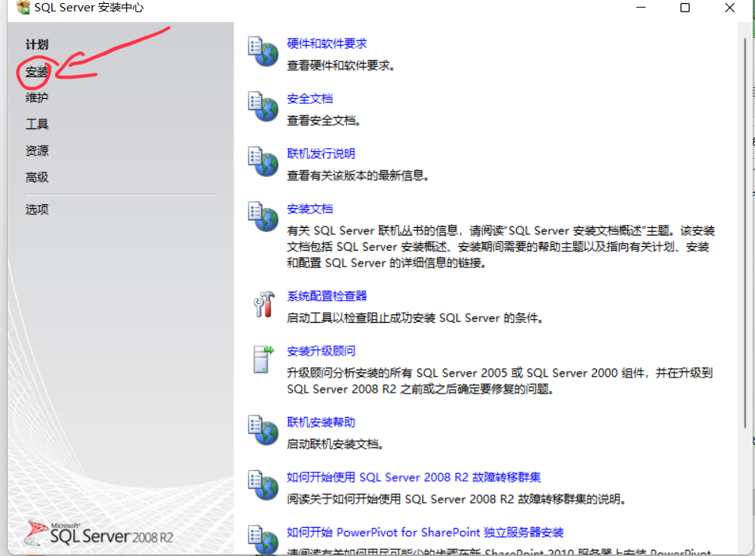Click the globe icon beside 硬件和软件要求
Image resolution: width=755 pixels, height=556 pixels.
click(x=263, y=52)
